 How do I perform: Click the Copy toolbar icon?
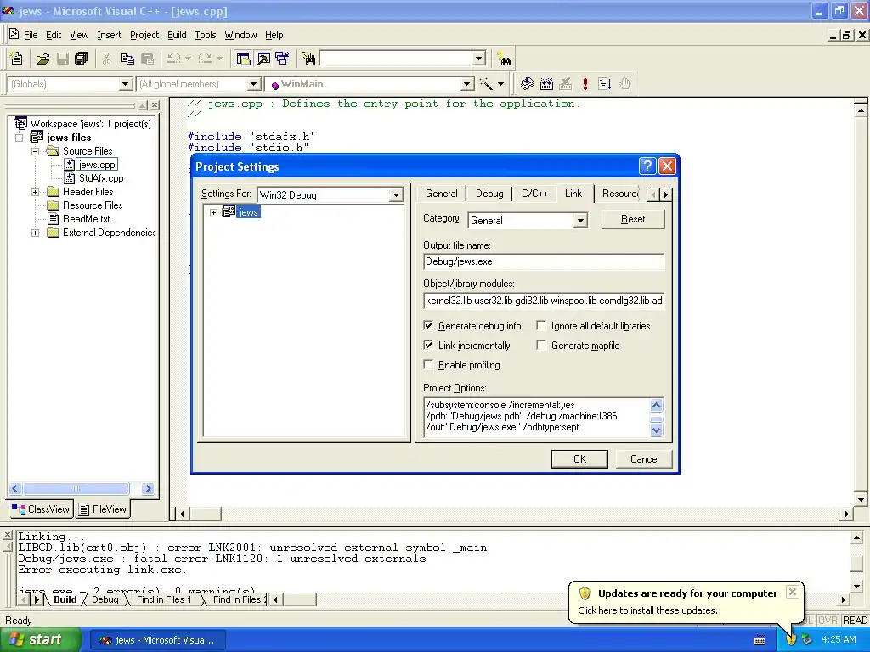[127, 59]
